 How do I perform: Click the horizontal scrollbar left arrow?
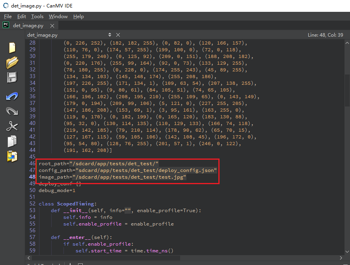tap(29, 258)
